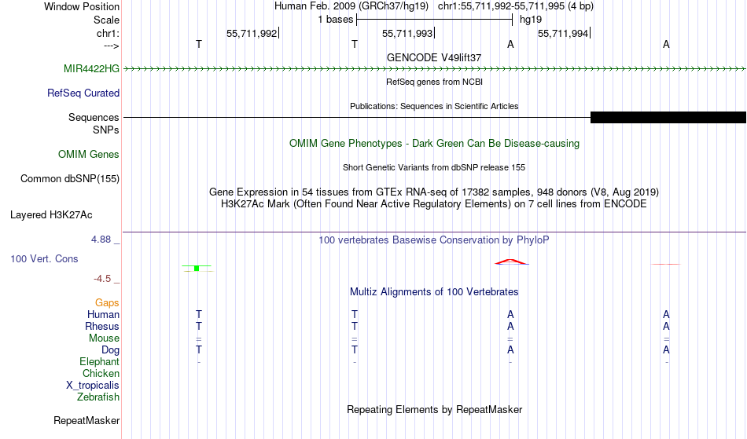Click the 1 bases scale bar
747x439 pixels.
pyautogui.click(x=434, y=20)
